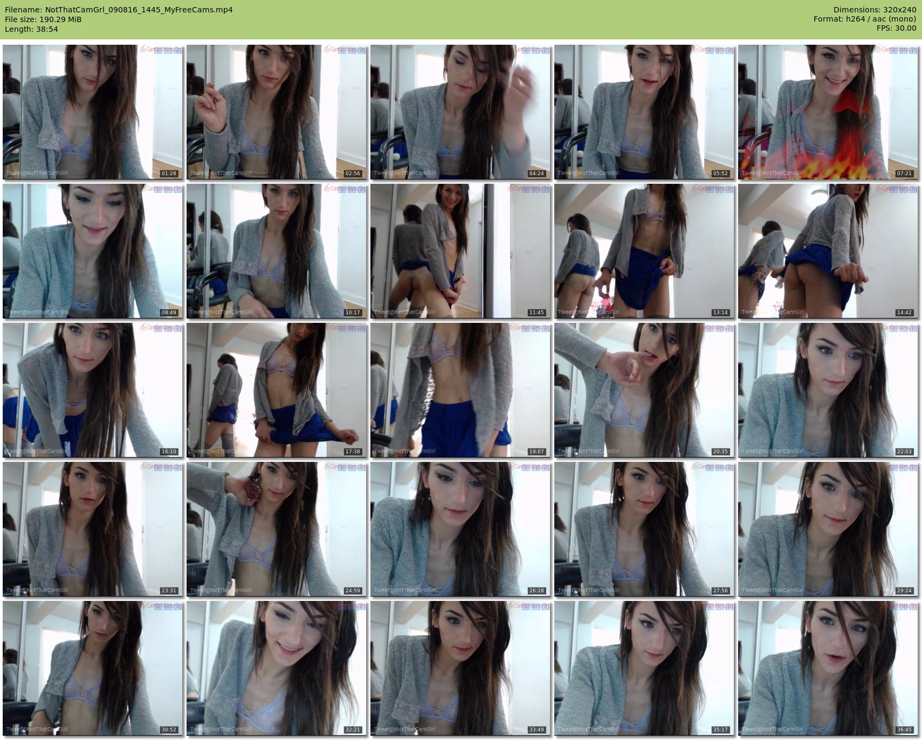Image resolution: width=922 pixels, height=740 pixels.
Task: Select the 22:03 thumbnail frame
Action: coord(828,390)
